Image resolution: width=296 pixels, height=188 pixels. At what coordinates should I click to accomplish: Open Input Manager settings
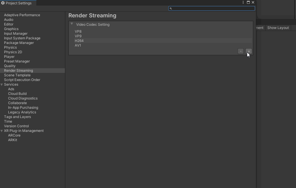click(x=16, y=34)
